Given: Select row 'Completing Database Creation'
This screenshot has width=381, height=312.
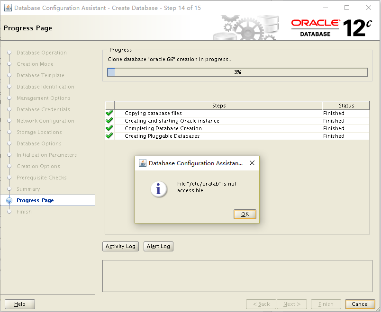Looking at the screenshot, I should click(x=237, y=128).
